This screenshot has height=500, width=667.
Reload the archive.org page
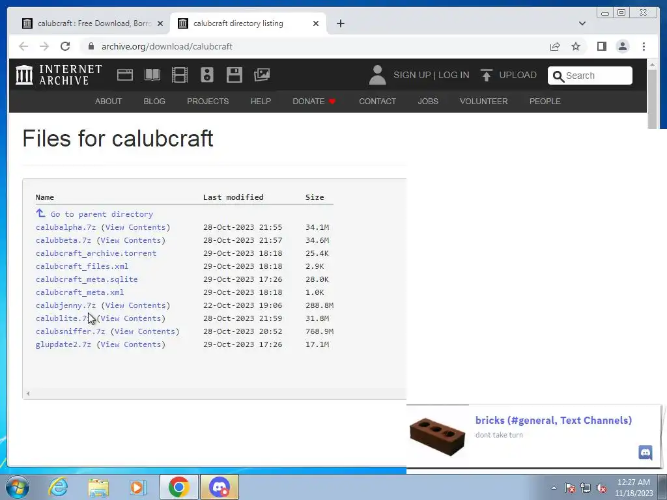coord(65,46)
